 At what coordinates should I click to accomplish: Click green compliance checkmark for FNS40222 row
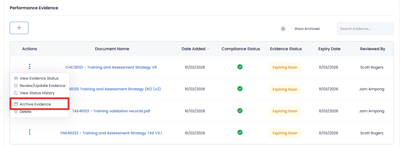tap(240, 132)
